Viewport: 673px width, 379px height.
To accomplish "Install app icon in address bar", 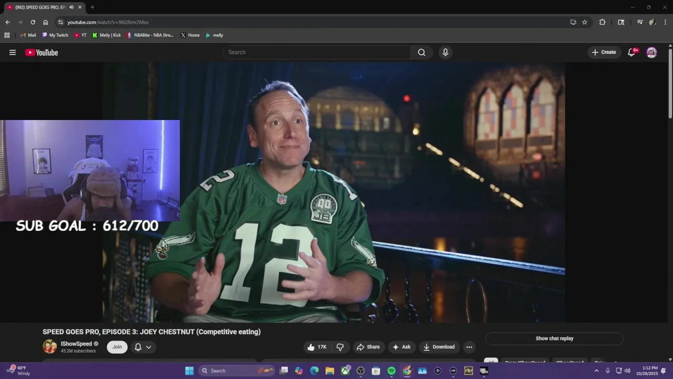I will 573,22.
